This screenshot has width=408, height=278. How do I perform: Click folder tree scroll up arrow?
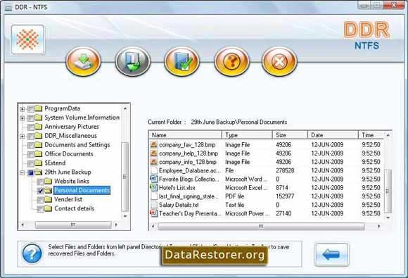point(125,108)
